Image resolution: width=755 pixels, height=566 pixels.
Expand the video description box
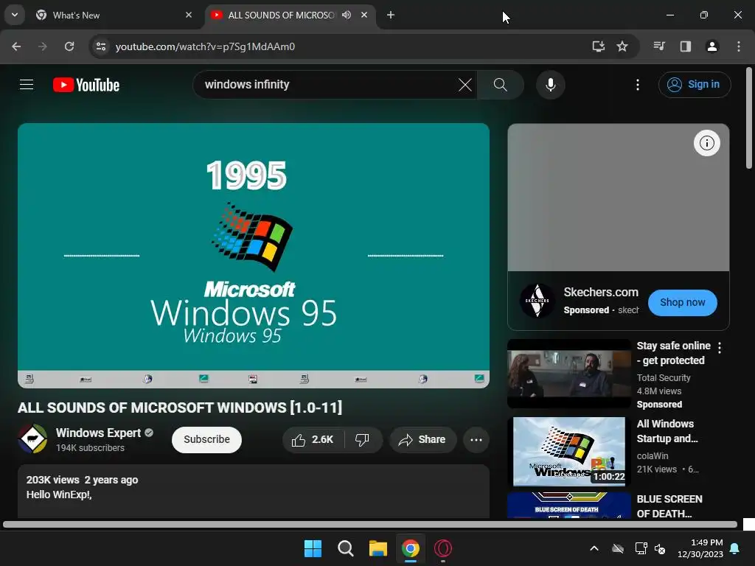(254, 492)
